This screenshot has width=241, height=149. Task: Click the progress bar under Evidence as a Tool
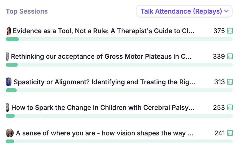point(119,39)
